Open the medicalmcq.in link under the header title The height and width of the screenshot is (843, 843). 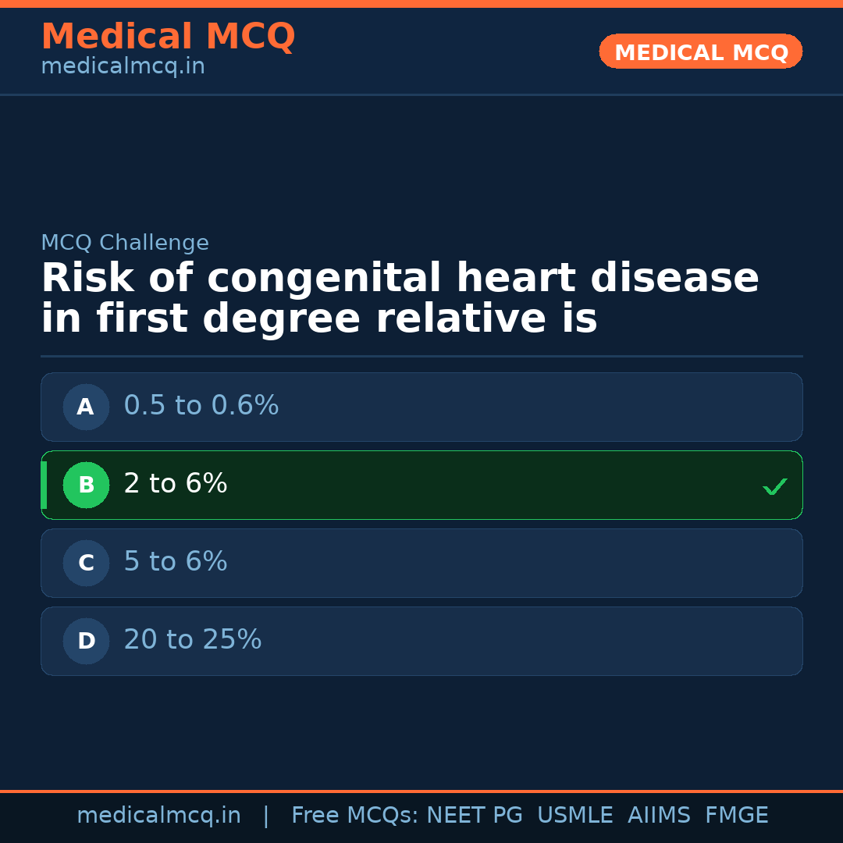(123, 66)
